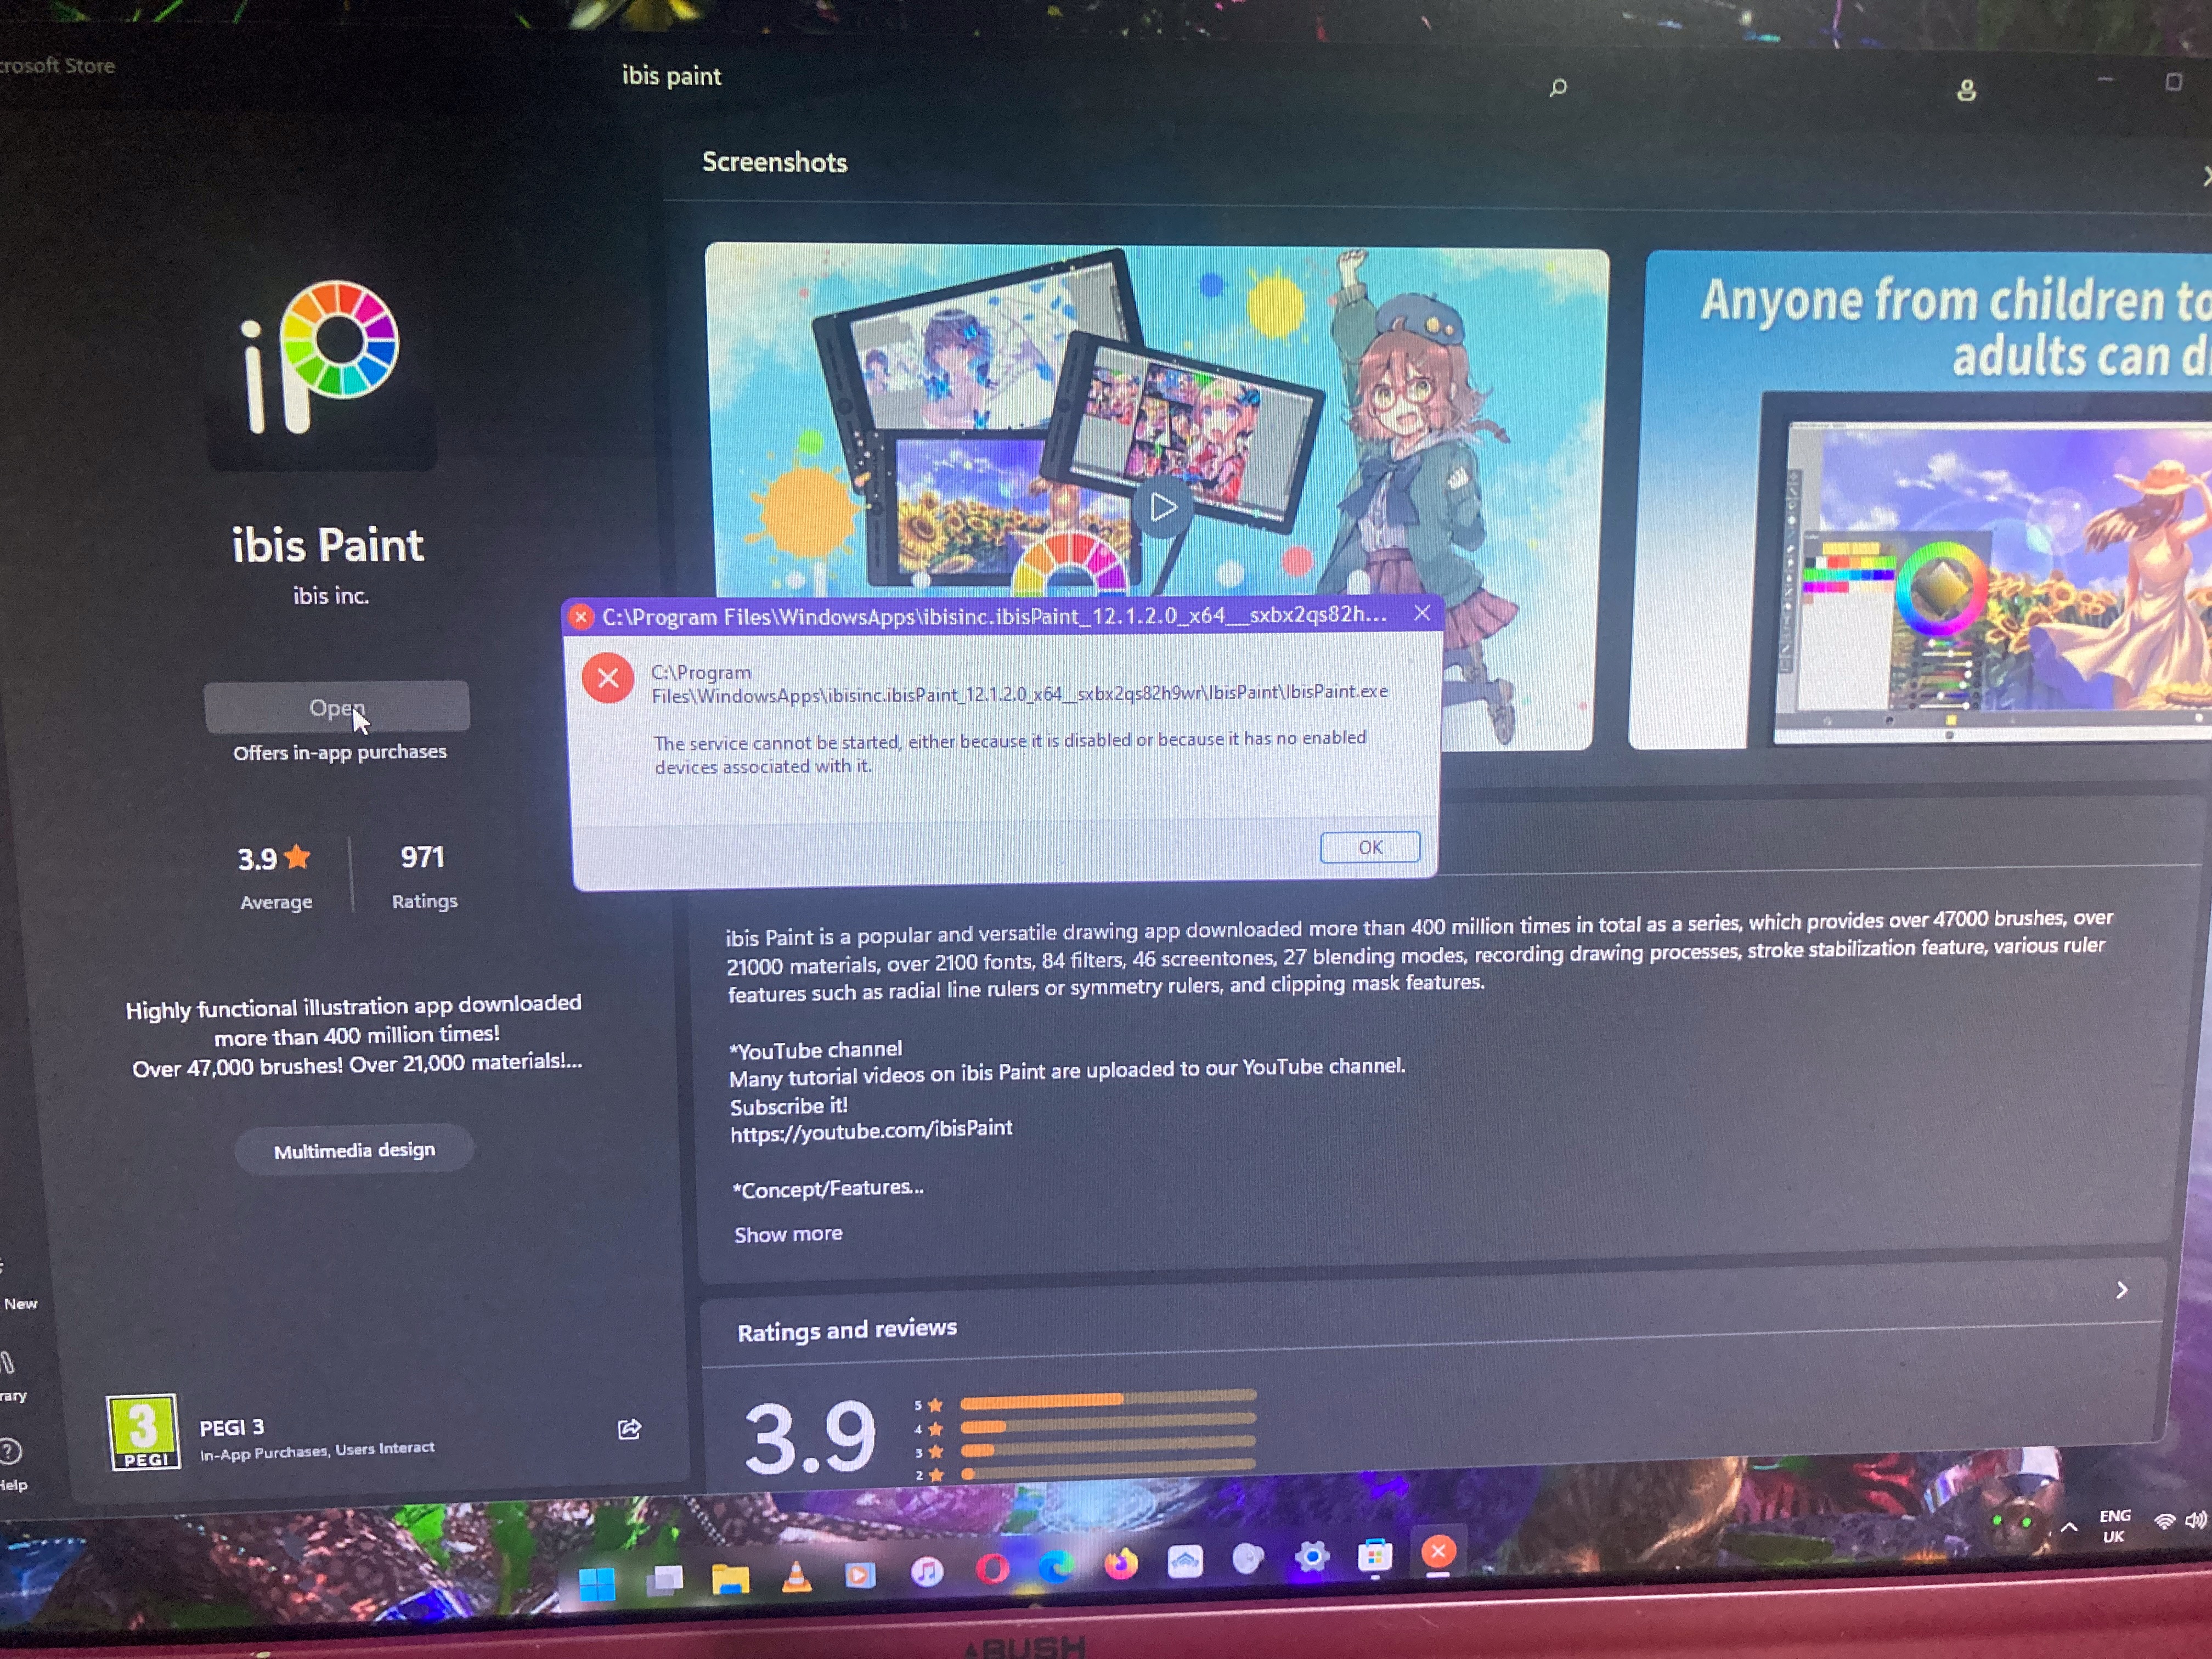Click the search magnifier icon
2212x1659 pixels.
[x=1558, y=88]
